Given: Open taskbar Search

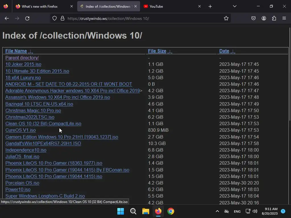Looking at the screenshot, I should click(133, 211).
